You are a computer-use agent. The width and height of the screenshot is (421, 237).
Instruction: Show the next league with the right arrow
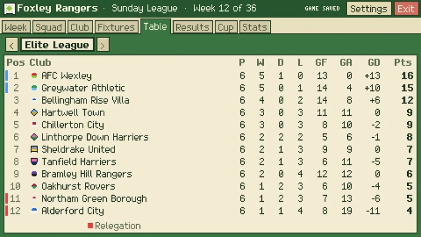tap(103, 45)
